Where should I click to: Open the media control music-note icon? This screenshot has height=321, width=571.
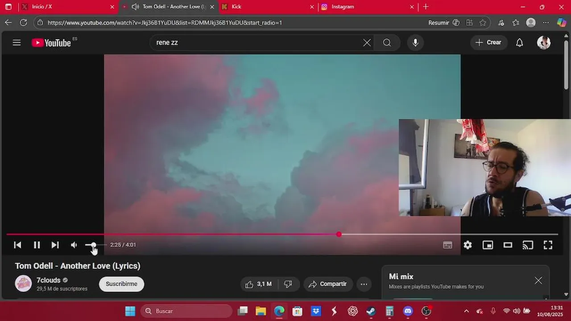[501, 22]
